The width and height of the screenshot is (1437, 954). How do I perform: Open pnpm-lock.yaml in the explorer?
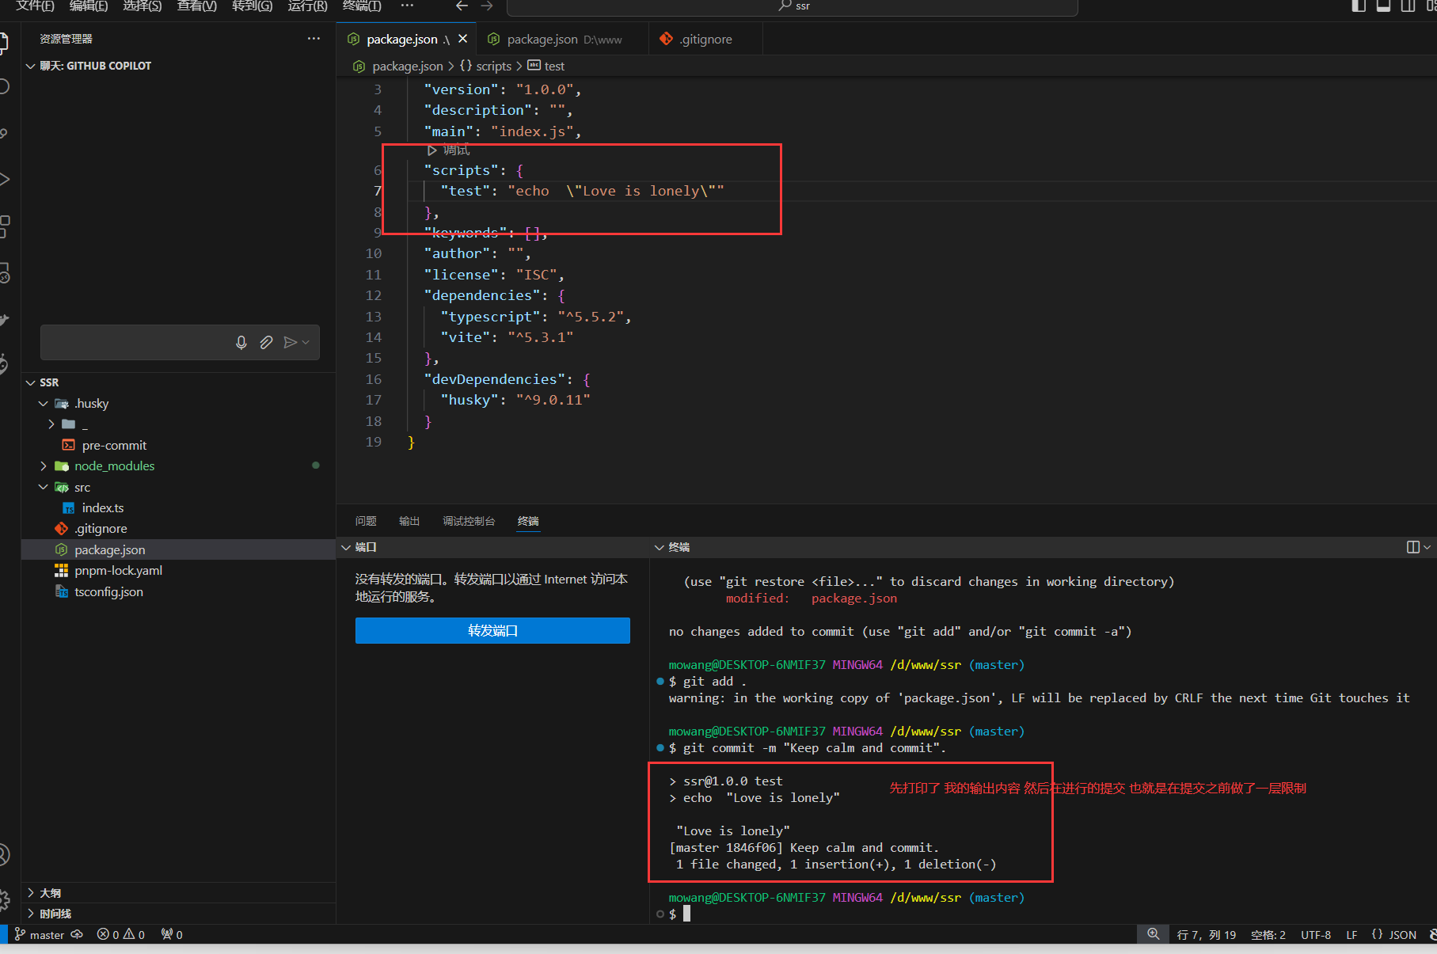tap(118, 571)
